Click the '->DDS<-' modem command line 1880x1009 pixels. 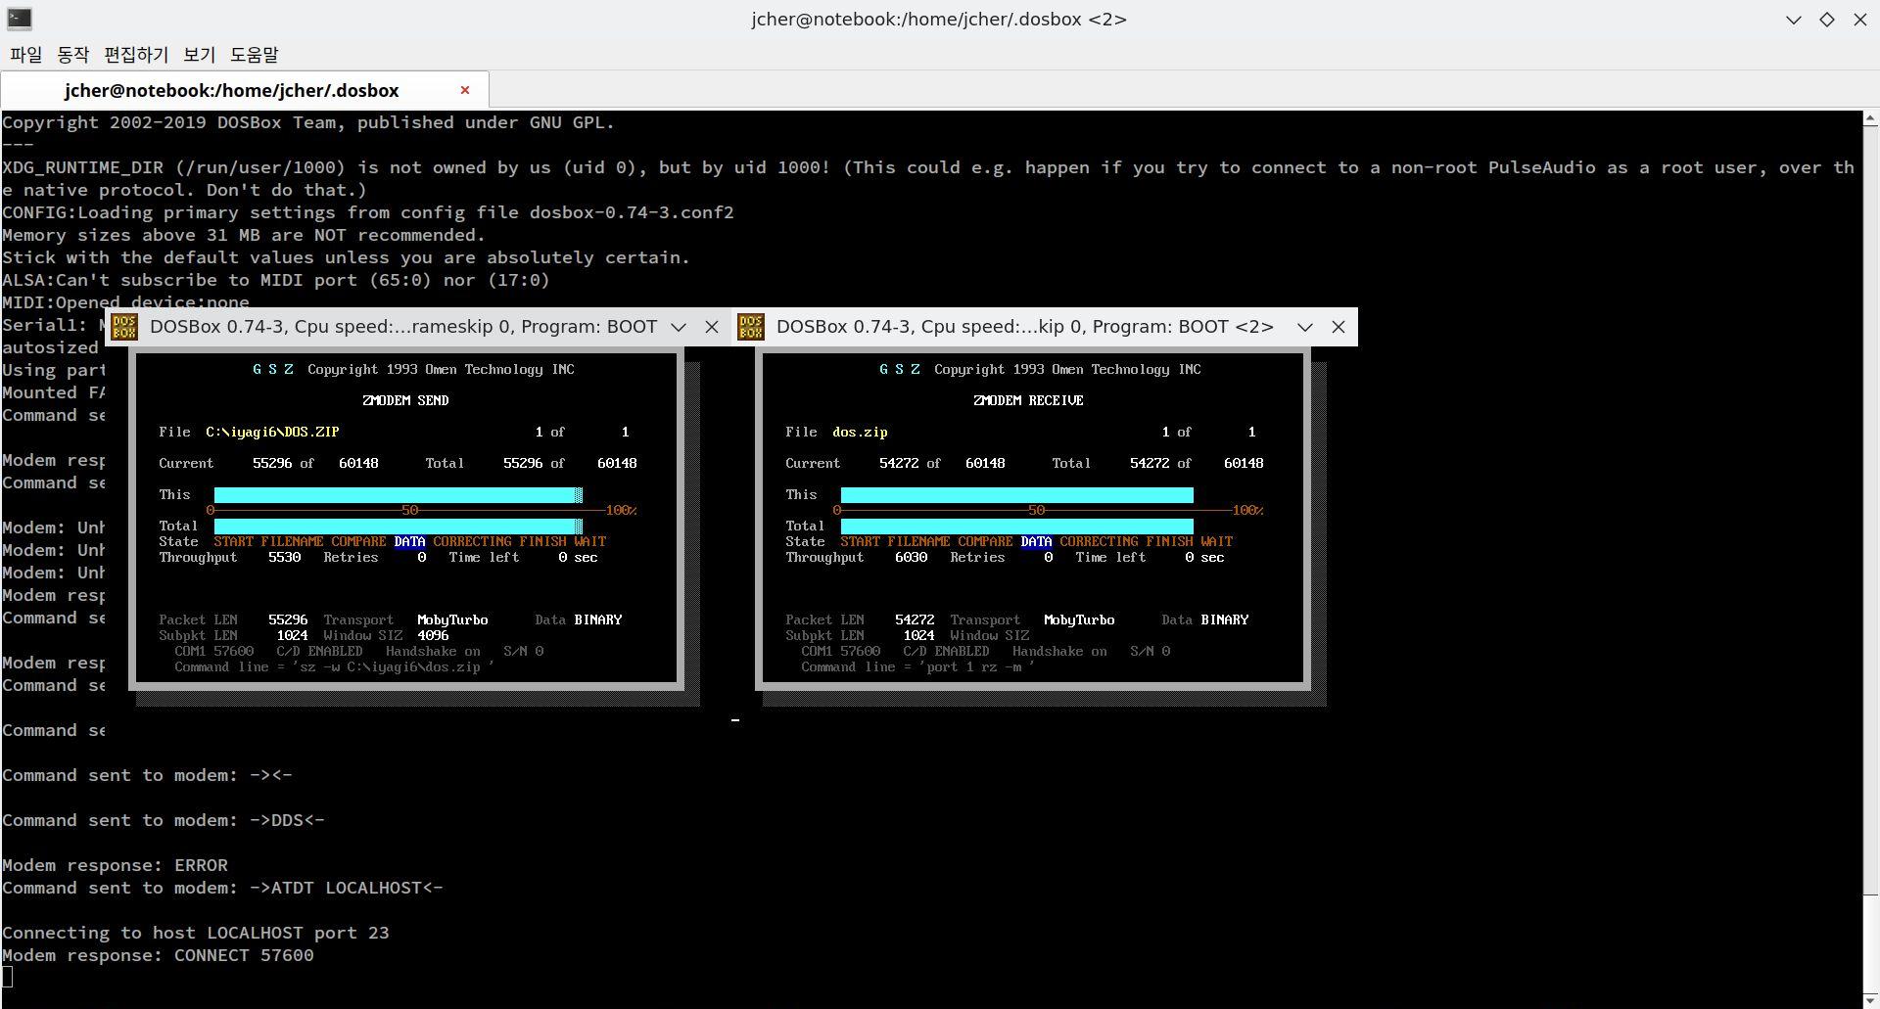pos(163,820)
